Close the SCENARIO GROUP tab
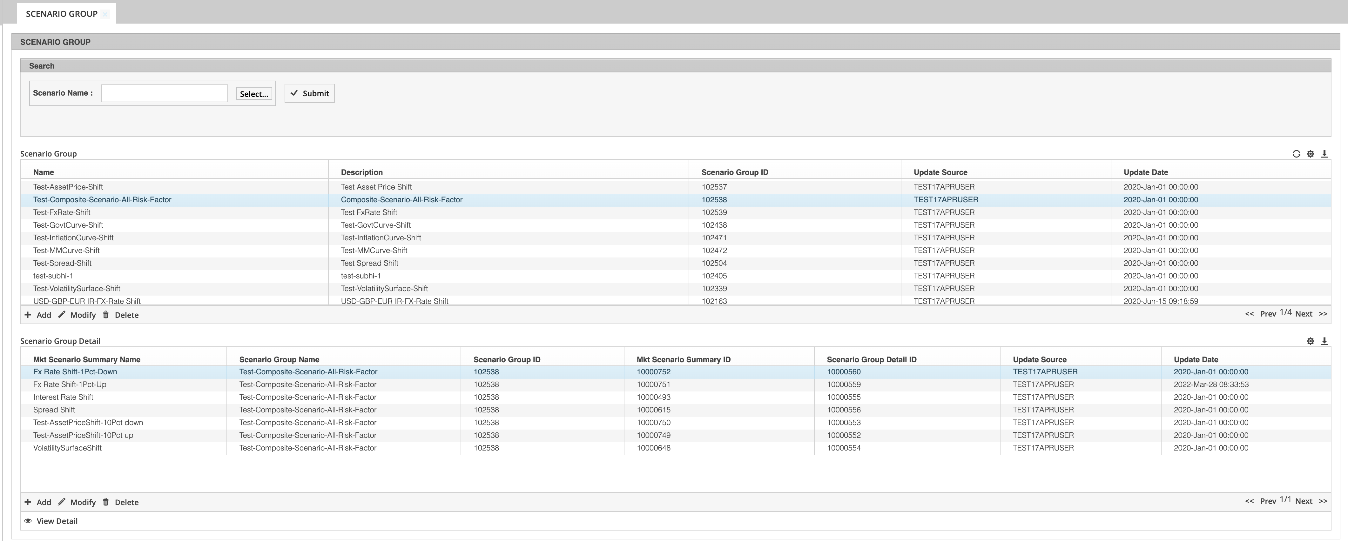The width and height of the screenshot is (1348, 541). 105,14
